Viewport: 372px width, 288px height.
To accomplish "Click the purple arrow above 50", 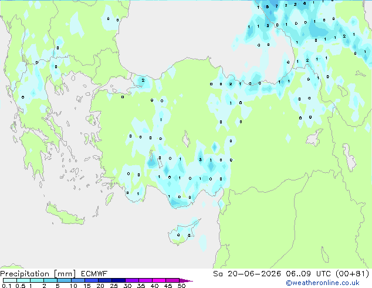I will [x=186, y=280].
